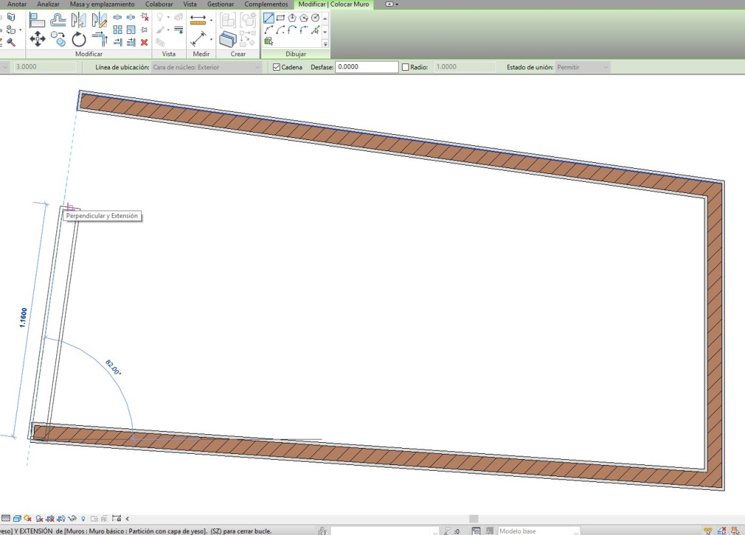This screenshot has height=535, width=745.
Task: Activate the Rotate tool
Action: [79, 39]
